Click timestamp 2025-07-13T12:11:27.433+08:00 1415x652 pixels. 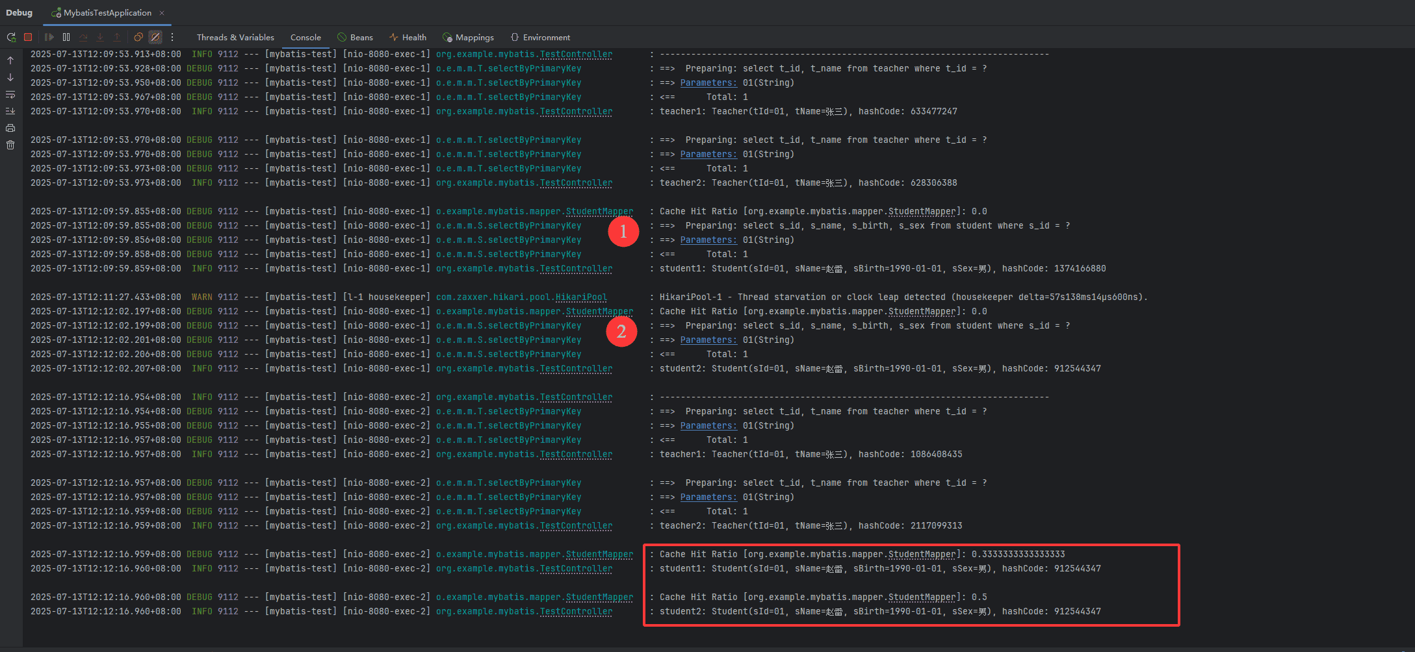[106, 297]
